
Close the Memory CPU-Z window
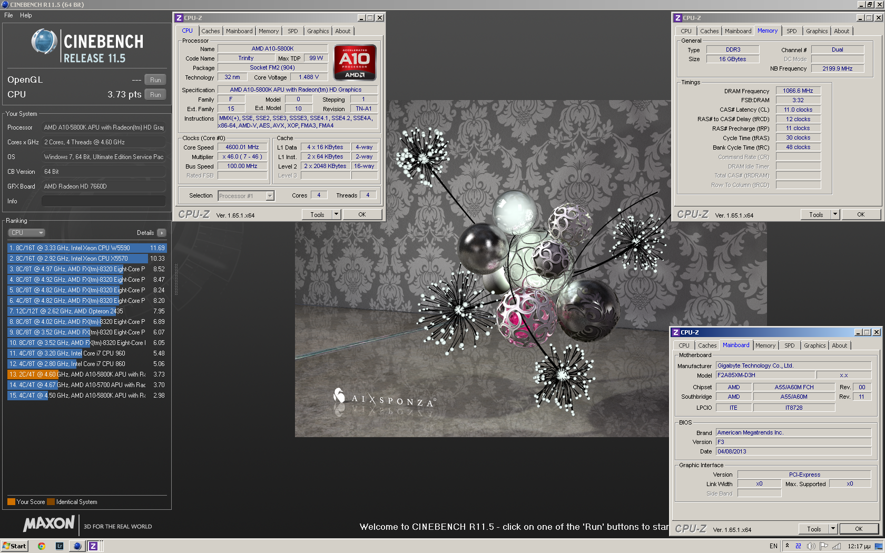point(879,18)
